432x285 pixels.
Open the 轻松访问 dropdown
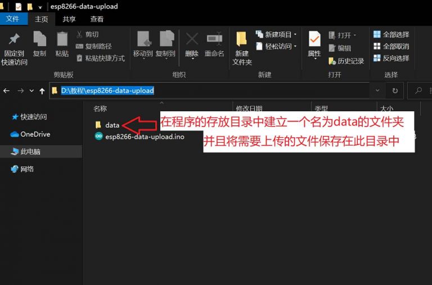pyautogui.click(x=276, y=47)
